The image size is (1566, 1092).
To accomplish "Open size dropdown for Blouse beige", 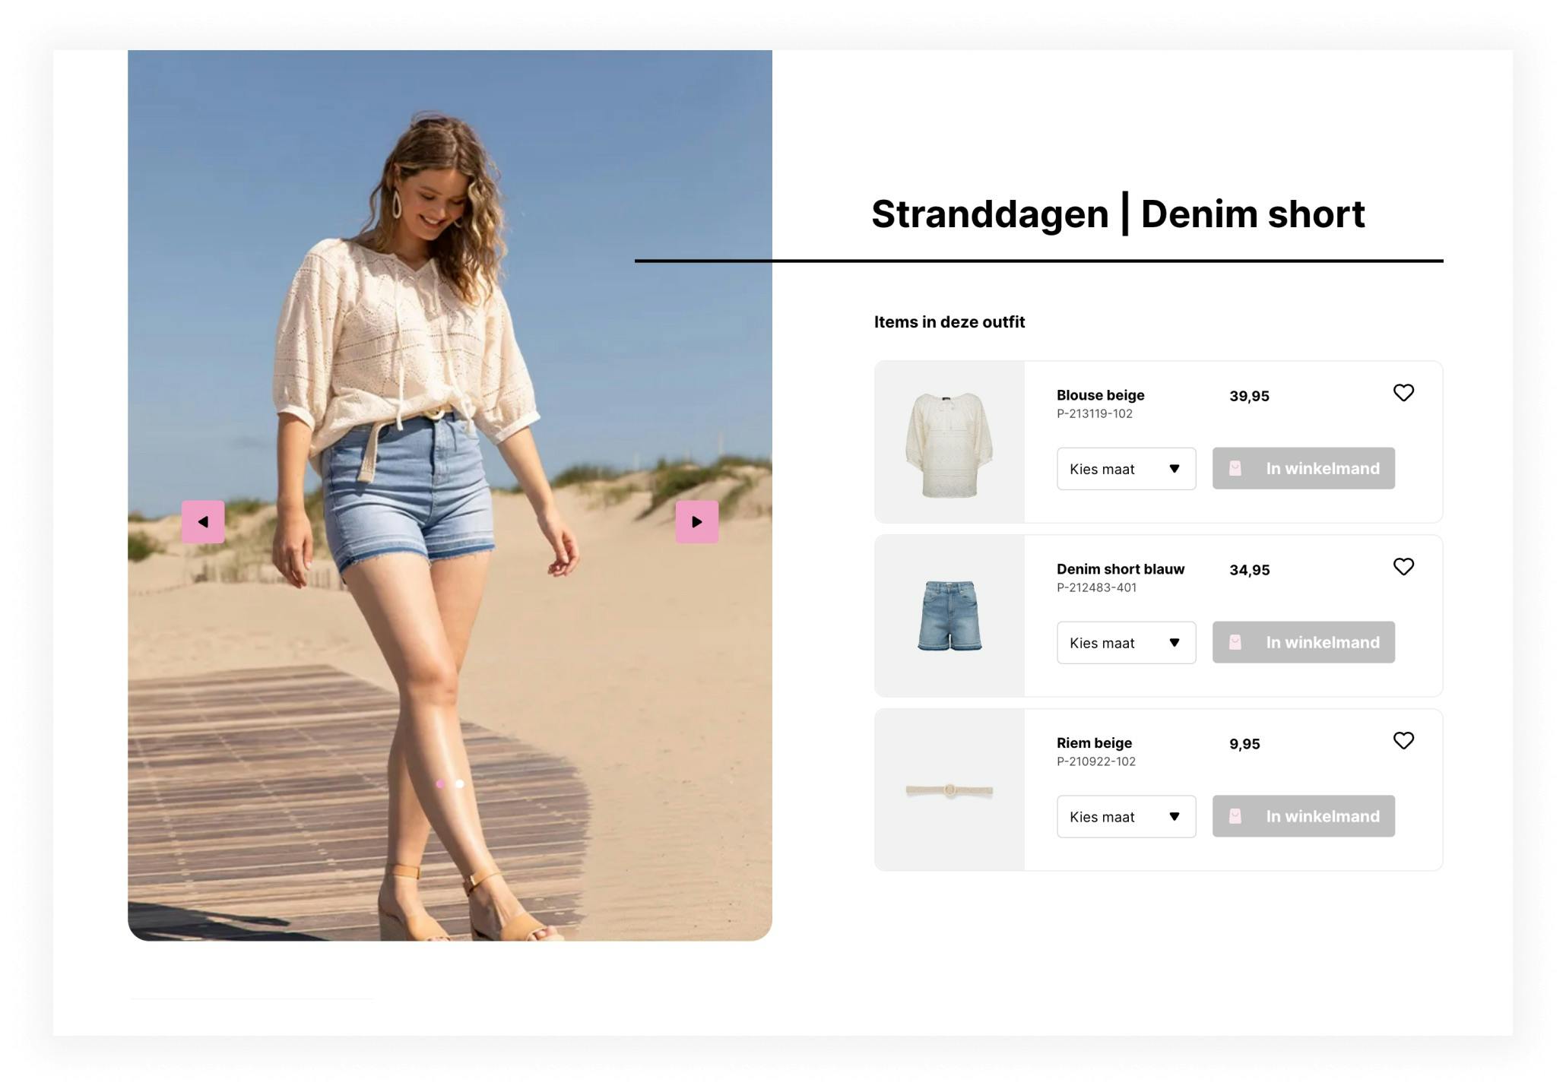I will 1126,469.
